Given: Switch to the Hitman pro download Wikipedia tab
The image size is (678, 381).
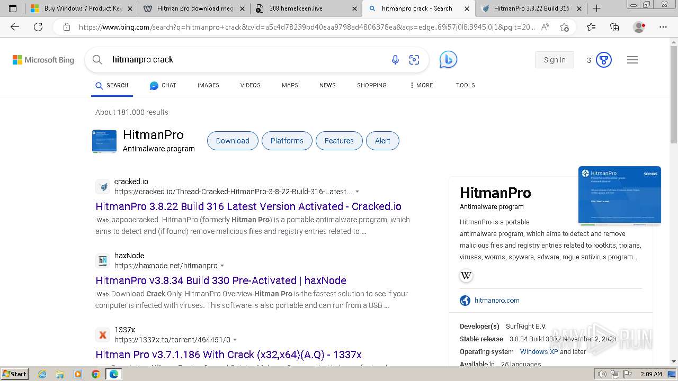Looking at the screenshot, I should [x=194, y=8].
